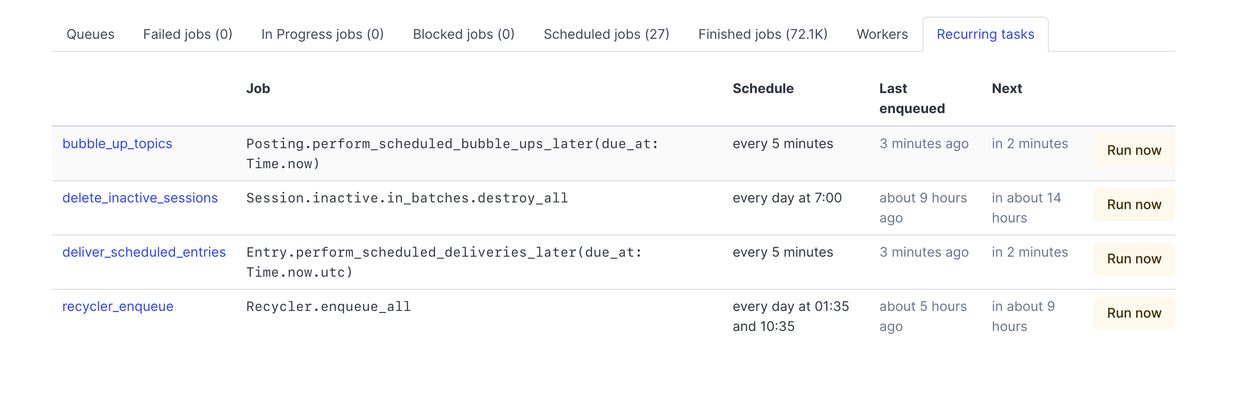Open the bubble_up_topics task link
Screen dimensions: 1236x394
point(117,144)
